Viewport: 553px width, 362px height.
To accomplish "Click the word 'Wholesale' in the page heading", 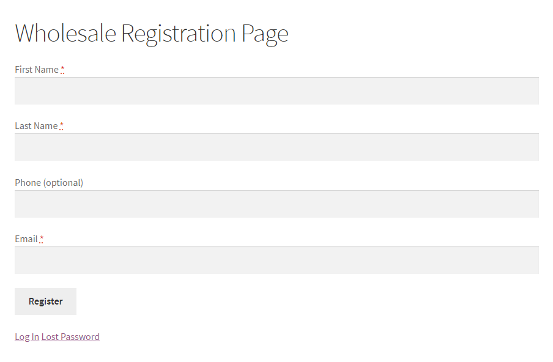I will [65, 33].
